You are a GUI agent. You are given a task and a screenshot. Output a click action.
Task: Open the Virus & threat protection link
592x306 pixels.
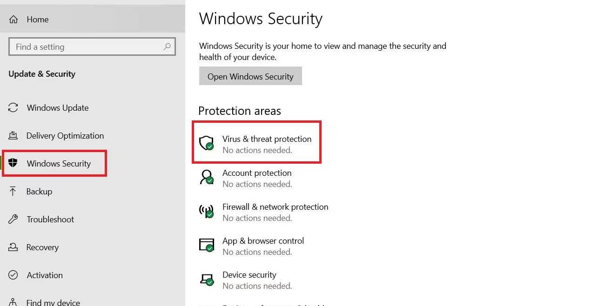coord(267,139)
